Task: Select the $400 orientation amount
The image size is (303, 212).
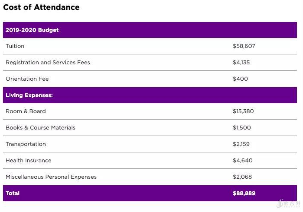Action: 241,79
